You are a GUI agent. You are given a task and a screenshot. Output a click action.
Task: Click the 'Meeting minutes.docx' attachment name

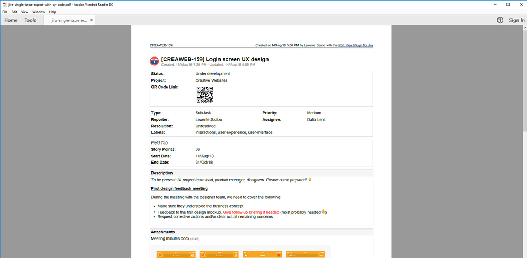(170, 239)
